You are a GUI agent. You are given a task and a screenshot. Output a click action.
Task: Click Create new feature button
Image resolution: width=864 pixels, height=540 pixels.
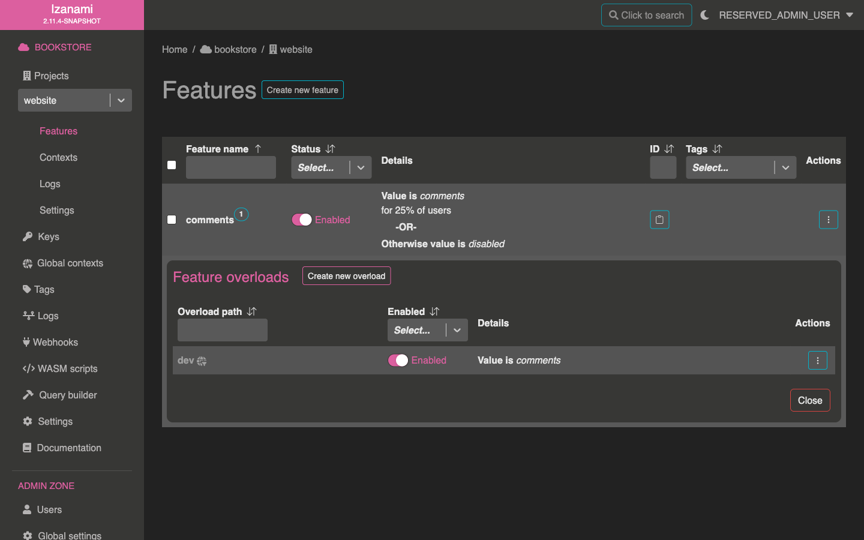(x=302, y=90)
